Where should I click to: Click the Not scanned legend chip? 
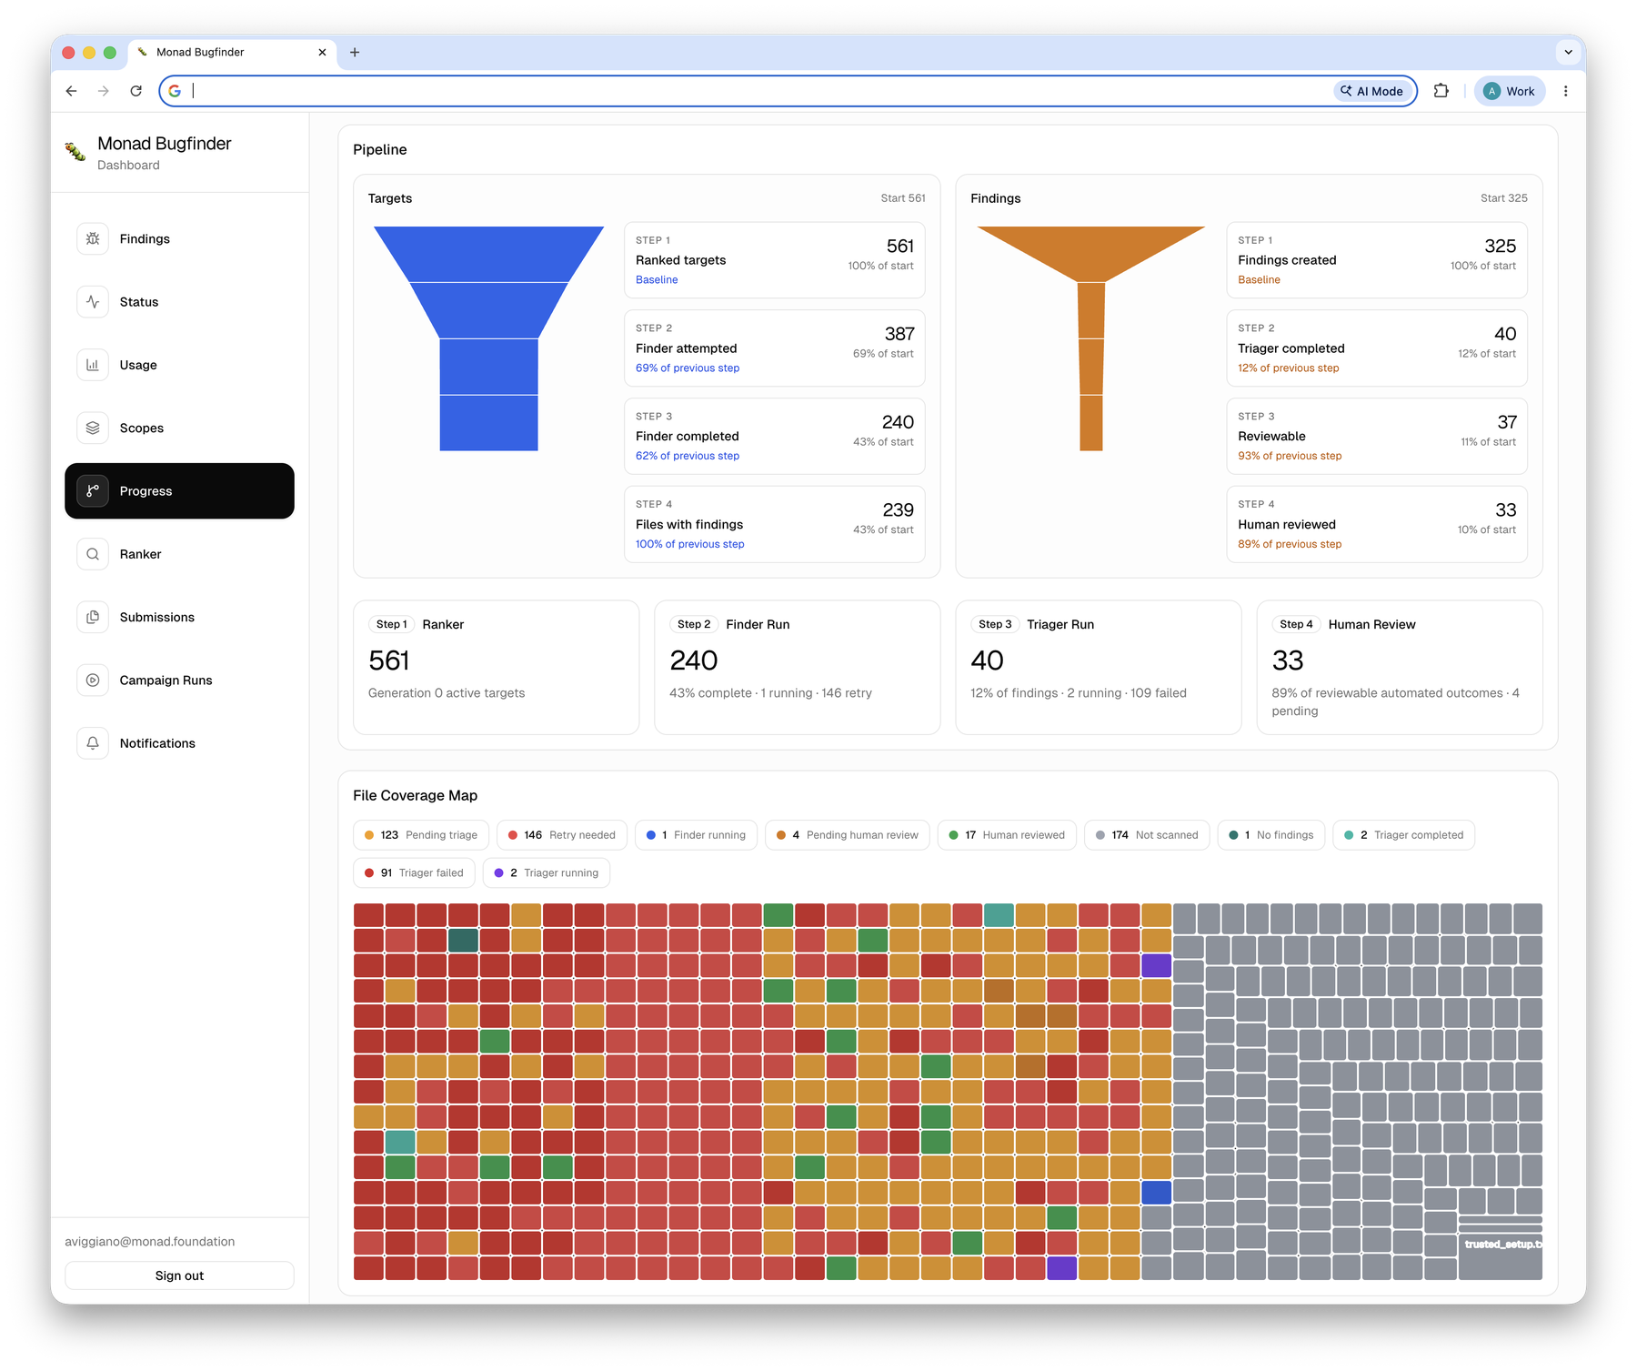1147,835
